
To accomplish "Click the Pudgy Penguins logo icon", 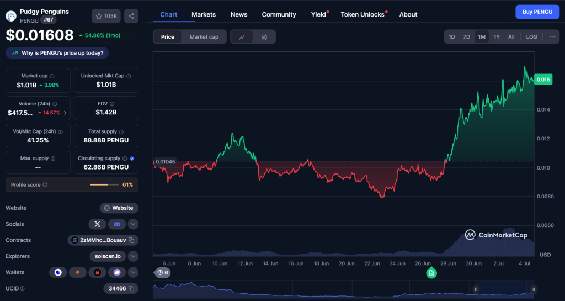I will tap(12, 16).
